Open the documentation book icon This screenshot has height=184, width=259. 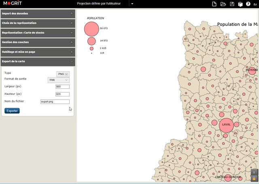tap(240, 4)
